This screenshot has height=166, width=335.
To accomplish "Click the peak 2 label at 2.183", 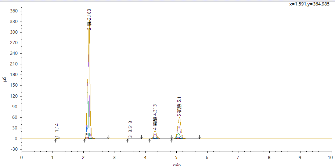I will pyautogui.click(x=89, y=19).
